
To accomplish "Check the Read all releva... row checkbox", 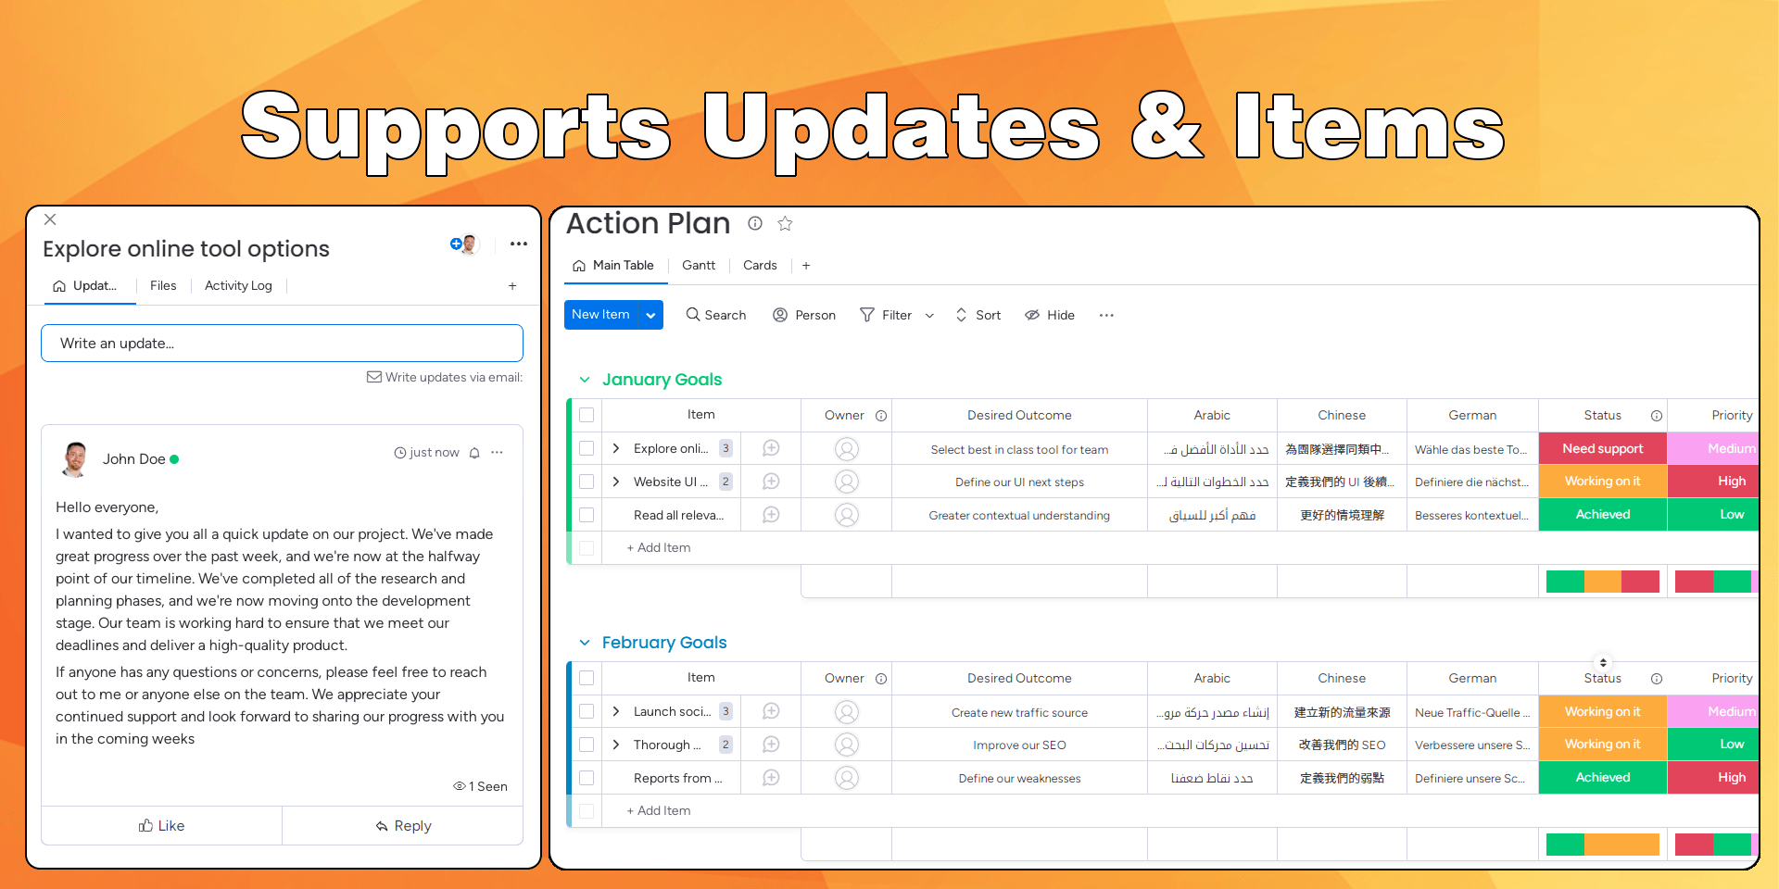I will point(587,515).
